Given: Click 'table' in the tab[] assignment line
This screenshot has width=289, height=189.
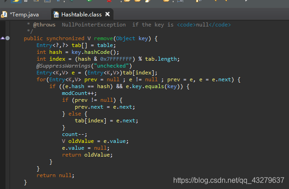Looking at the screenshot, I should pyautogui.click(x=105, y=45).
